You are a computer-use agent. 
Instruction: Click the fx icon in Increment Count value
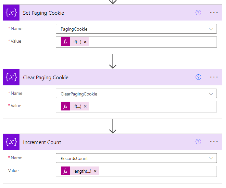[66, 171]
